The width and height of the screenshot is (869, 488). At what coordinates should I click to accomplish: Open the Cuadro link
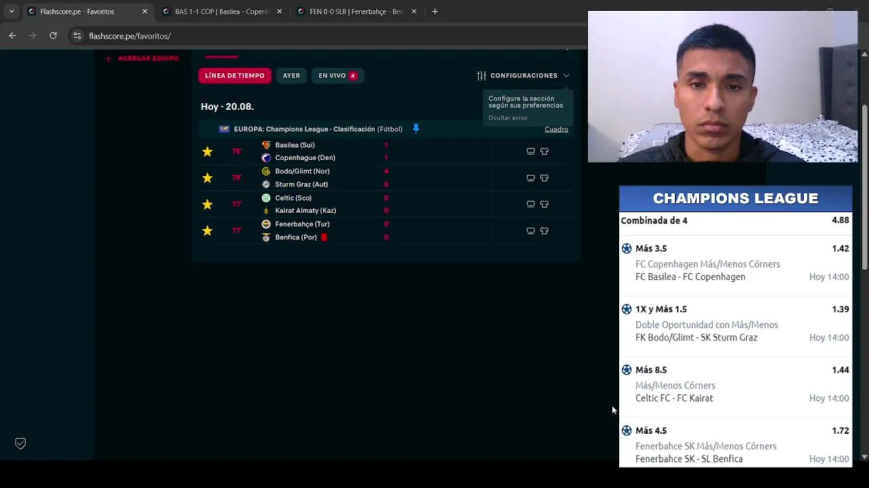(556, 129)
